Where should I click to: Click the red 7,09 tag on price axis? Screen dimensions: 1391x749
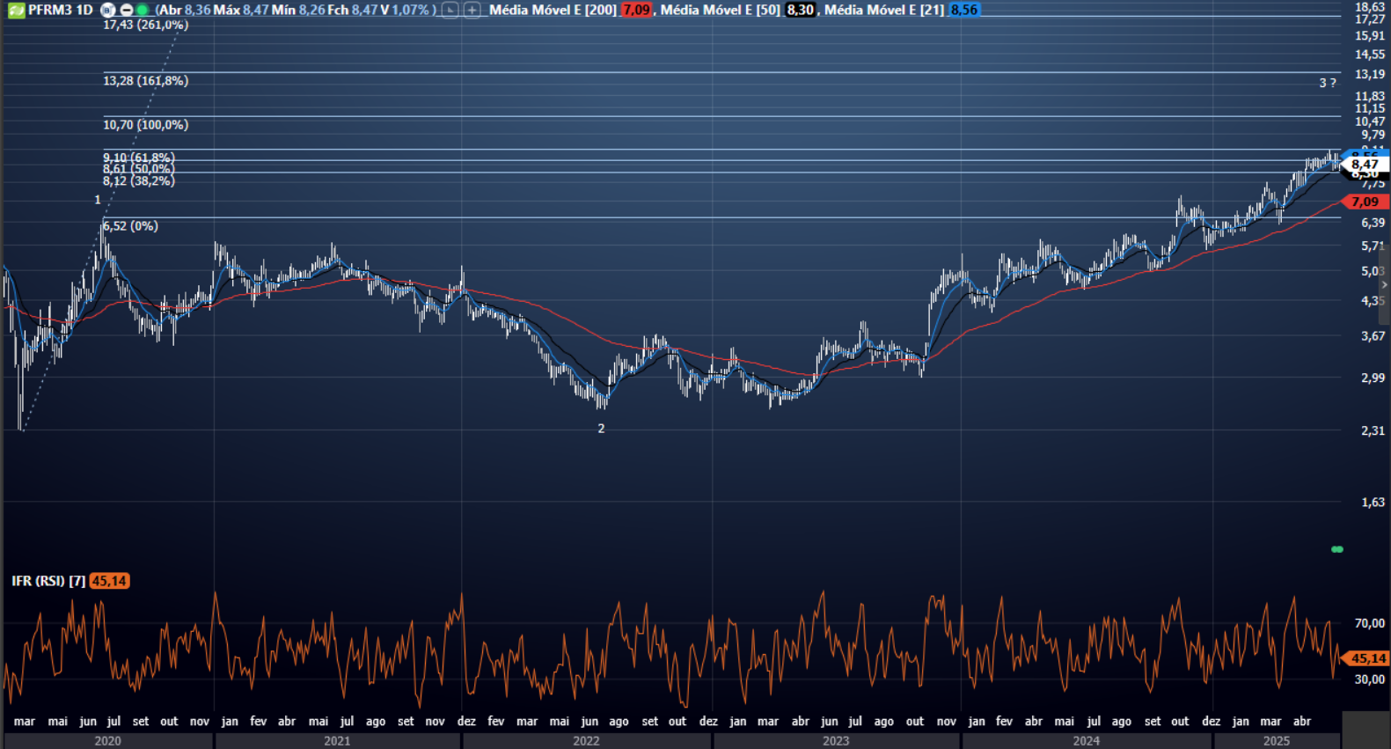pyautogui.click(x=1365, y=202)
